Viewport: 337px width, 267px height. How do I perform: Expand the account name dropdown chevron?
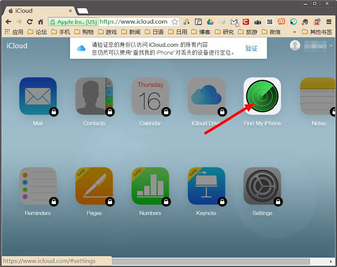[331, 45]
